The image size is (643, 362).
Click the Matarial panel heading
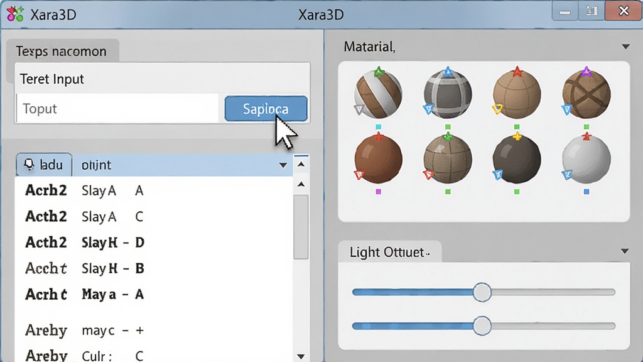point(369,47)
